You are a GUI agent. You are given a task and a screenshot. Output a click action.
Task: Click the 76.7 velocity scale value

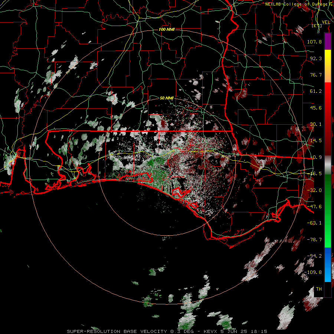click(316, 75)
